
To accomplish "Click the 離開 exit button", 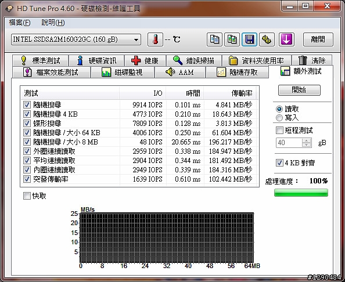I will (318, 40).
